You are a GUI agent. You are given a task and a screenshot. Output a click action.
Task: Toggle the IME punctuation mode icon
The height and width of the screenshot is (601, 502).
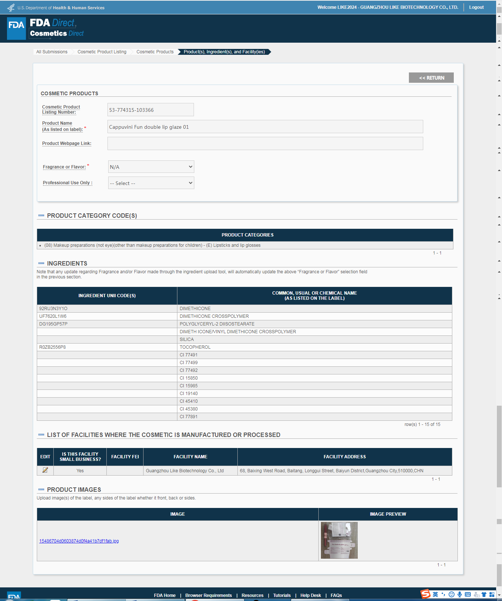pyautogui.click(x=443, y=594)
